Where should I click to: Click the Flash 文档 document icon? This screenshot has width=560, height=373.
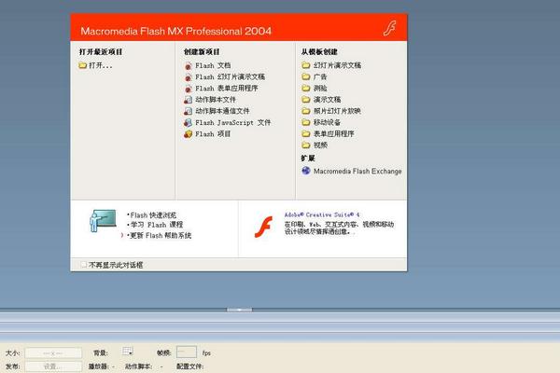[189, 65]
